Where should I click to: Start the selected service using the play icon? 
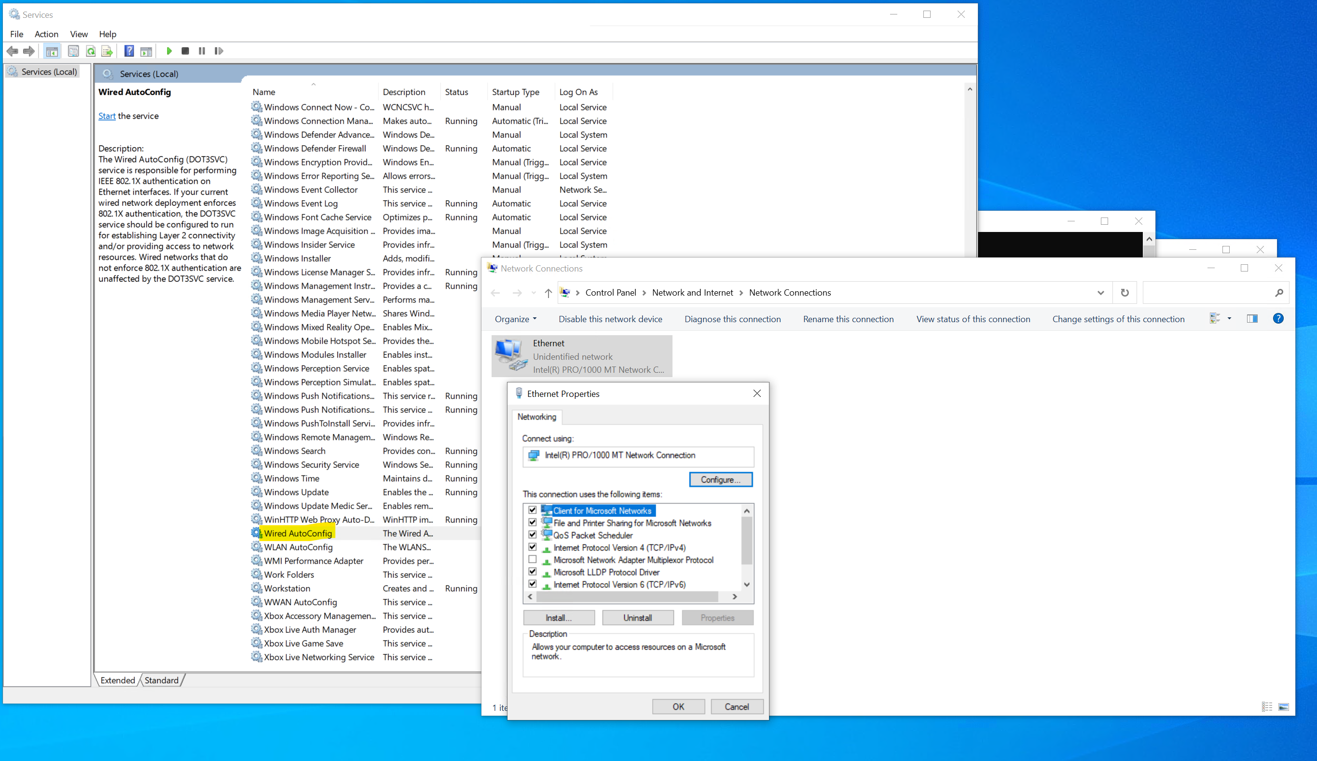point(169,51)
